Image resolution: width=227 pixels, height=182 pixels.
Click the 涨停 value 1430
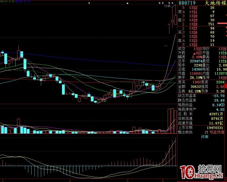pos(222,78)
